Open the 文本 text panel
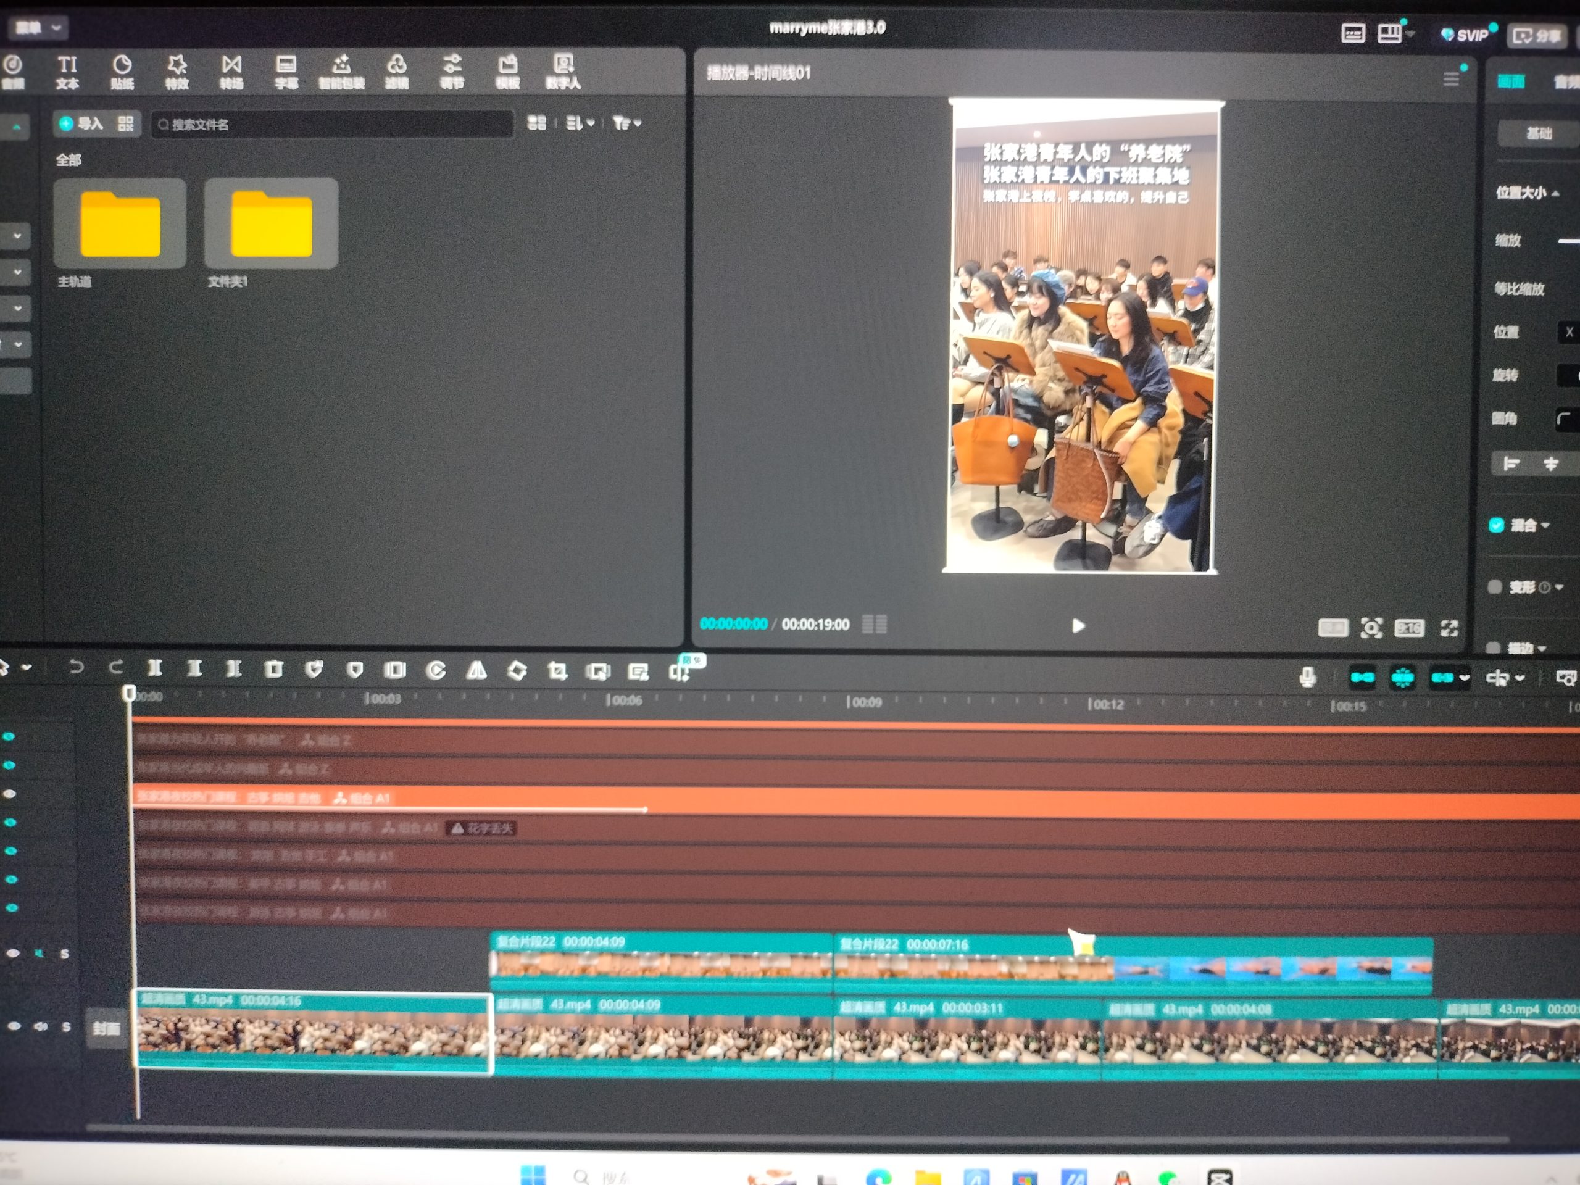The width and height of the screenshot is (1580, 1185). click(x=67, y=72)
